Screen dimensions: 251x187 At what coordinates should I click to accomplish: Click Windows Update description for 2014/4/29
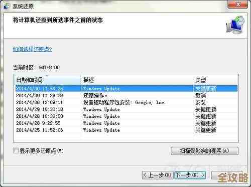tap(101, 109)
